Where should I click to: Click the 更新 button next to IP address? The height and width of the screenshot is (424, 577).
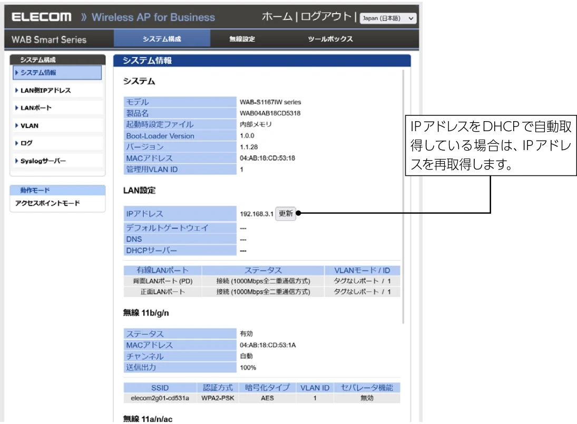pyautogui.click(x=286, y=213)
